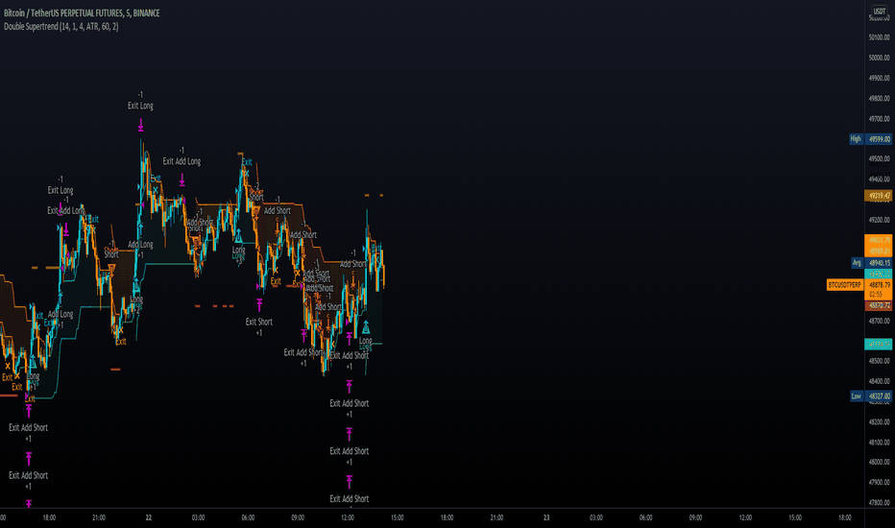Select the High price tag
Viewport: 895px width, 528px height.
(x=856, y=138)
